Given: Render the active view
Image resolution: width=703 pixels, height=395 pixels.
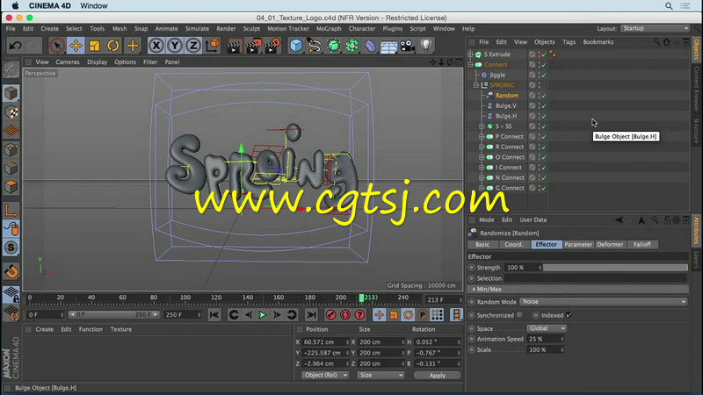Looking at the screenshot, I should [x=234, y=46].
